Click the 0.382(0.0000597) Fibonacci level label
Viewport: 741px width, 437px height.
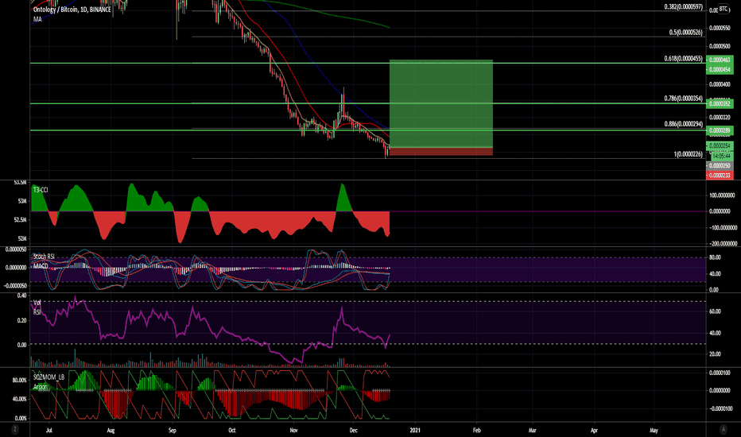pyautogui.click(x=683, y=6)
